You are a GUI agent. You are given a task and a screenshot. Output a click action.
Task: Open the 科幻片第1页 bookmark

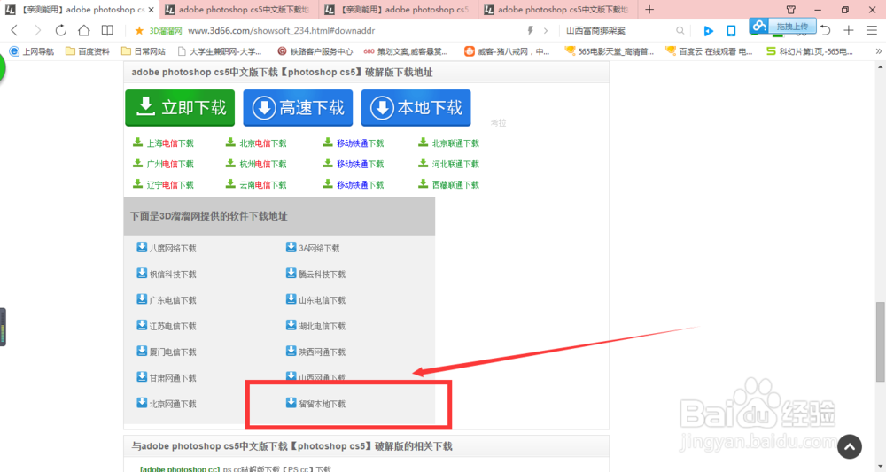coord(810,51)
